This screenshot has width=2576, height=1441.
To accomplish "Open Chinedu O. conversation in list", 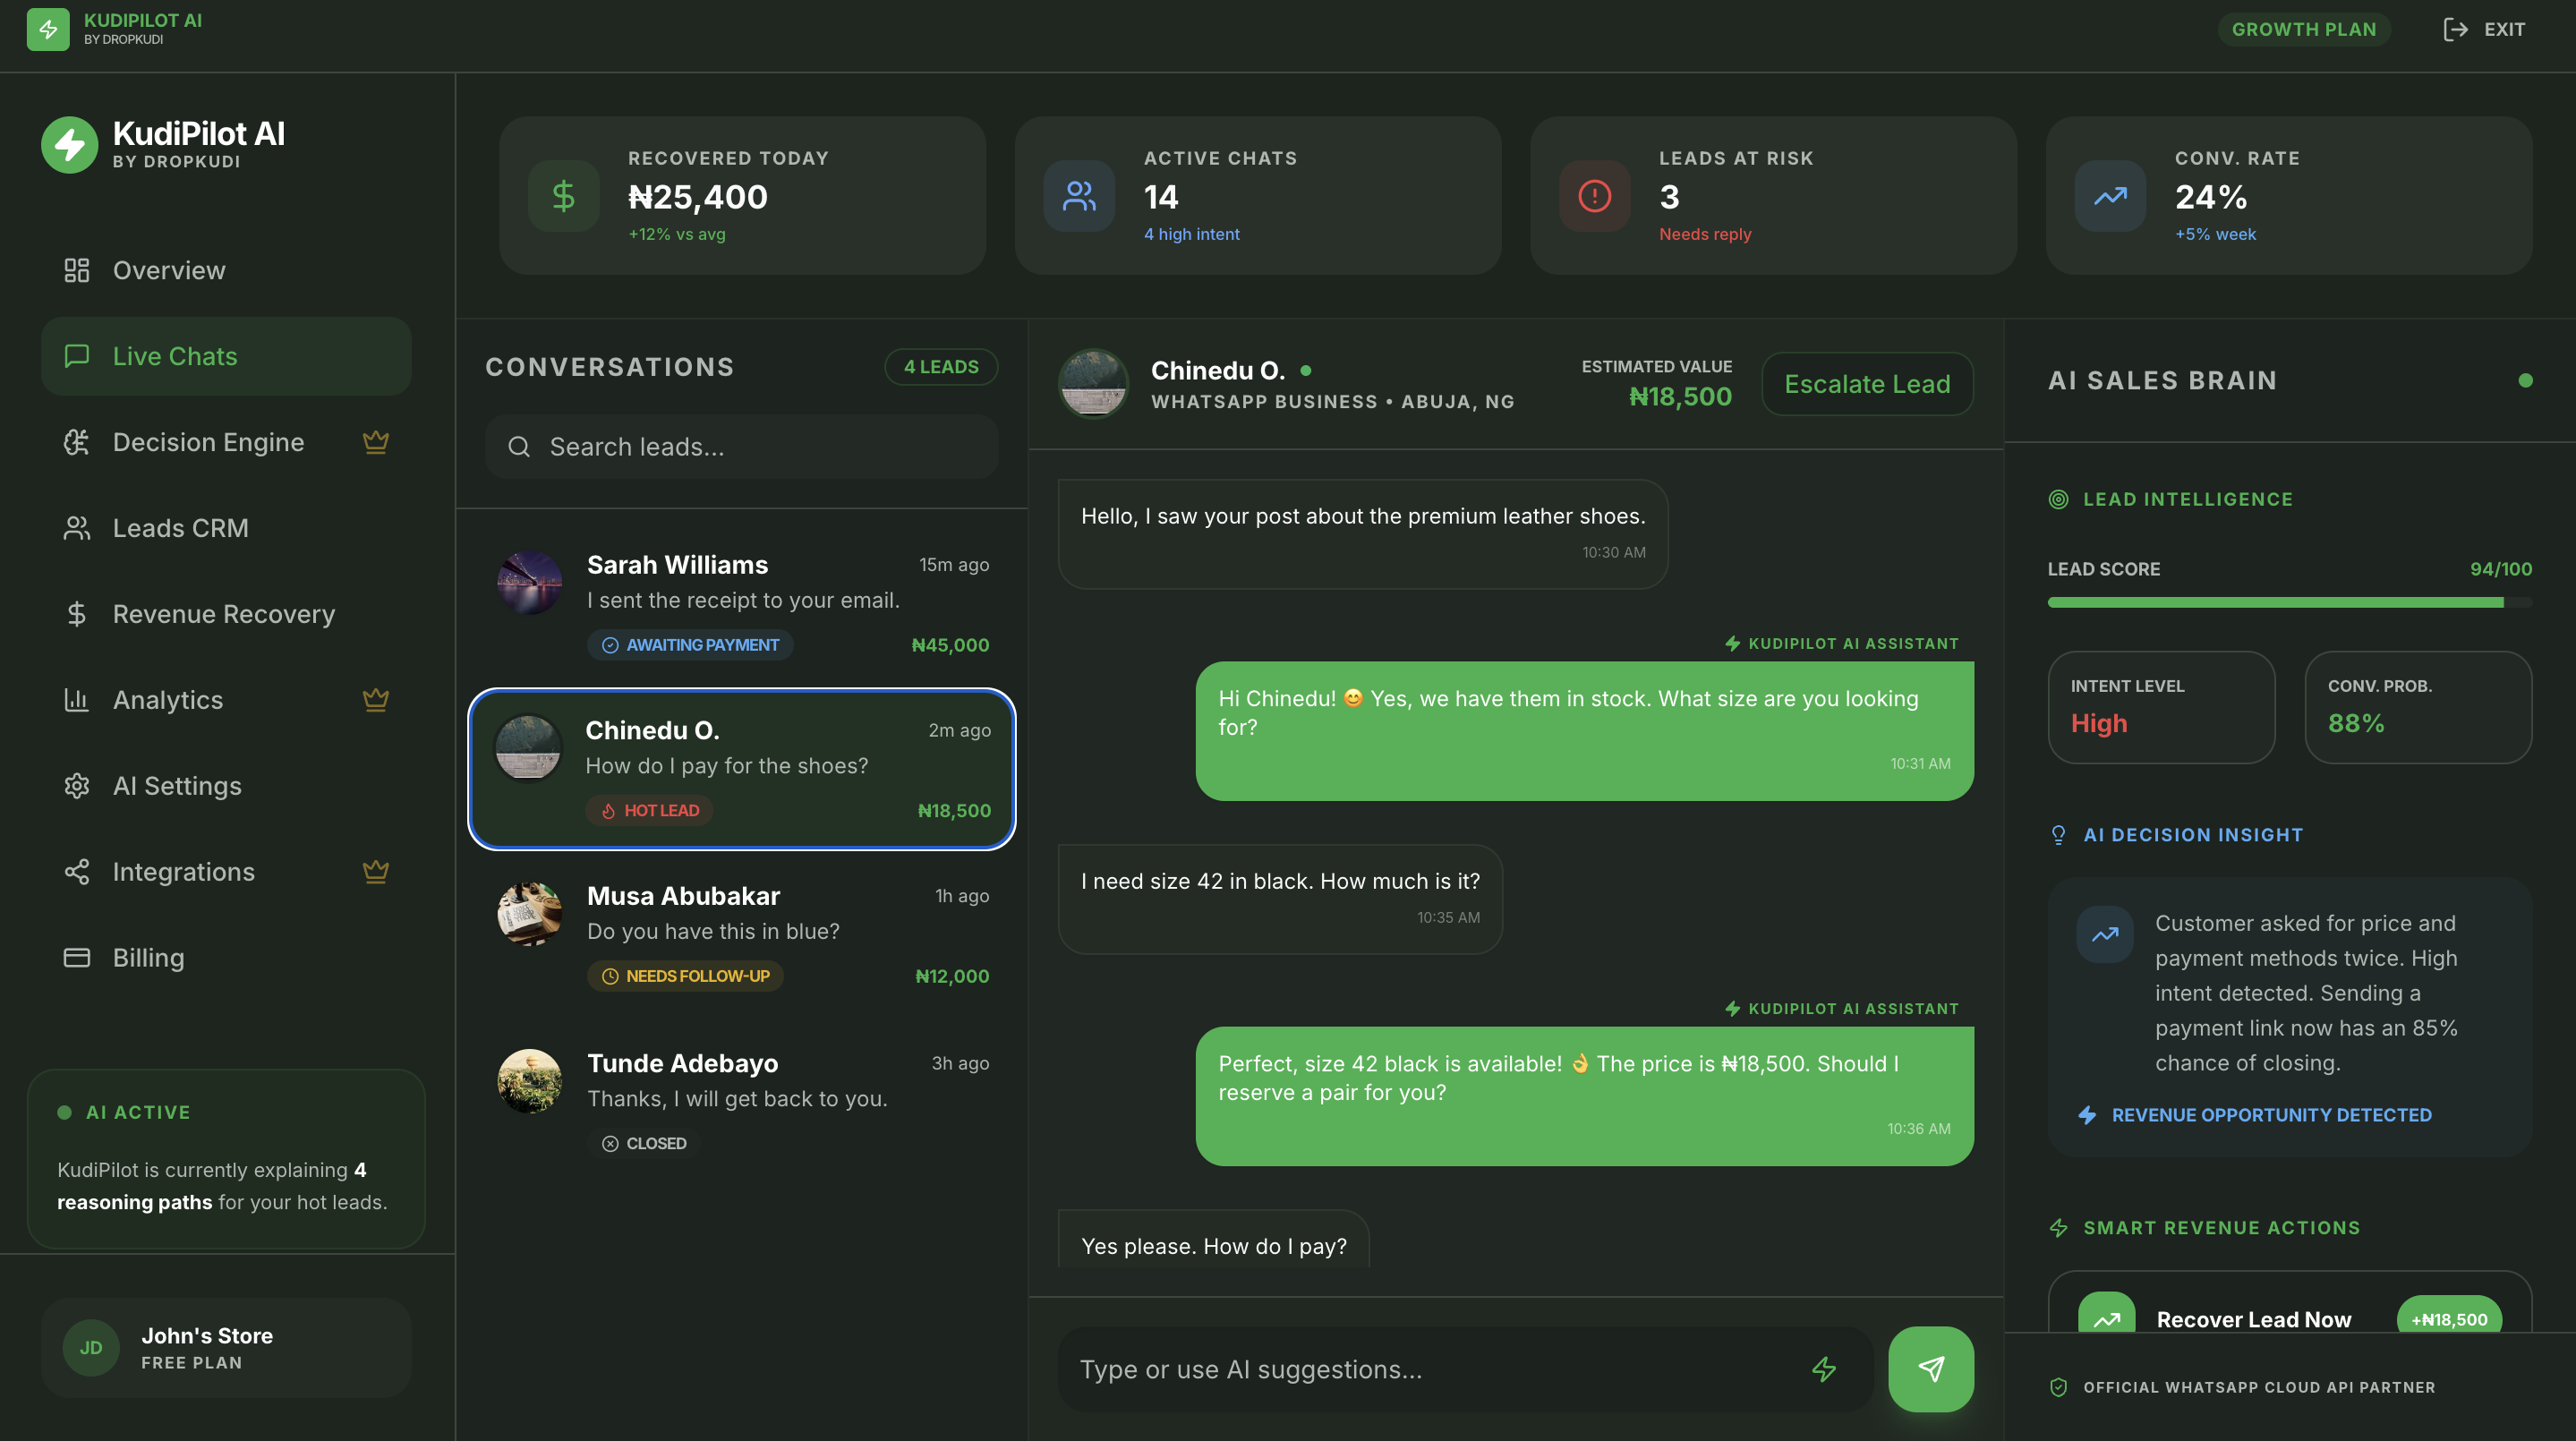I will (x=742, y=769).
